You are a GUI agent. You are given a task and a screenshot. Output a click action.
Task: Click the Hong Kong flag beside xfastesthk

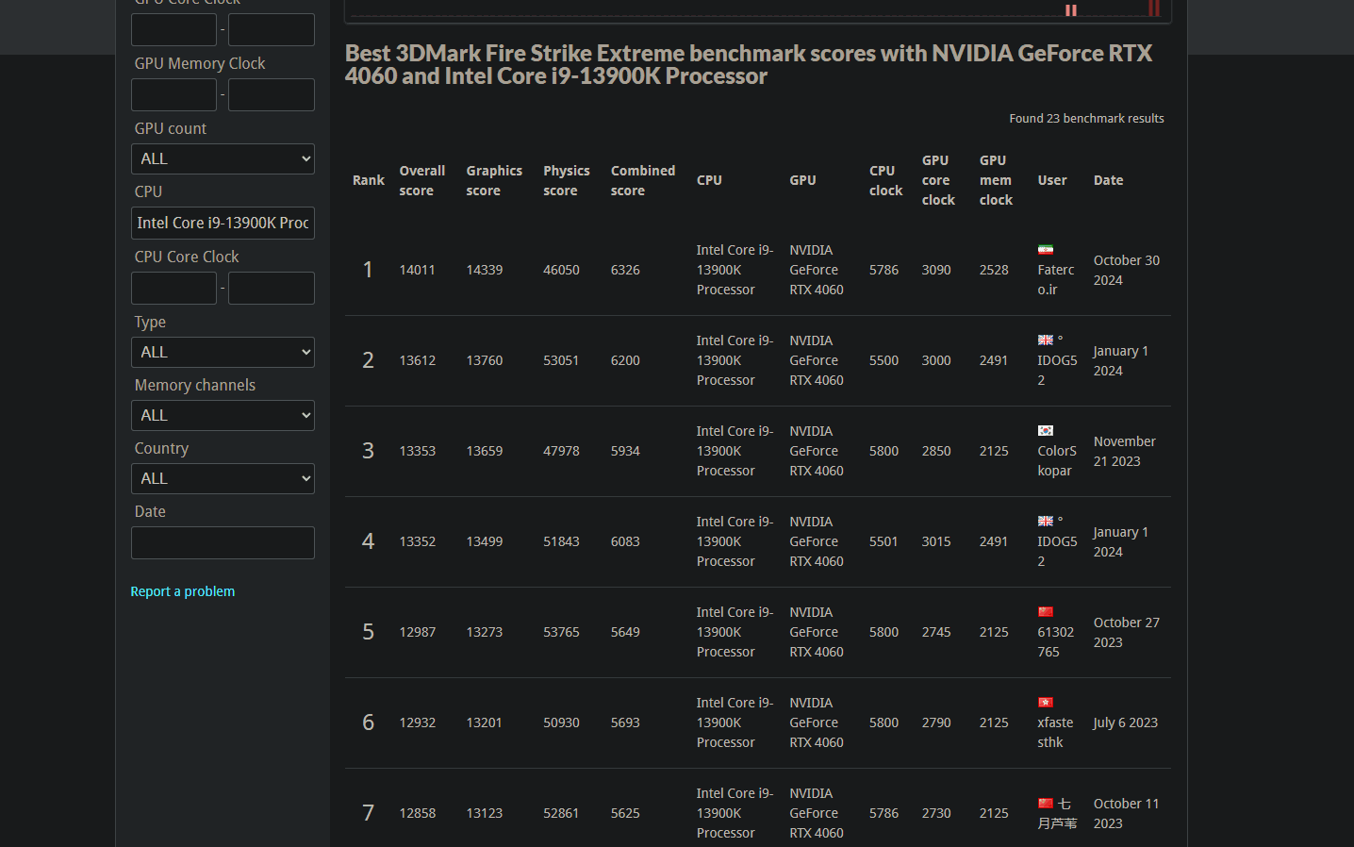tap(1045, 703)
